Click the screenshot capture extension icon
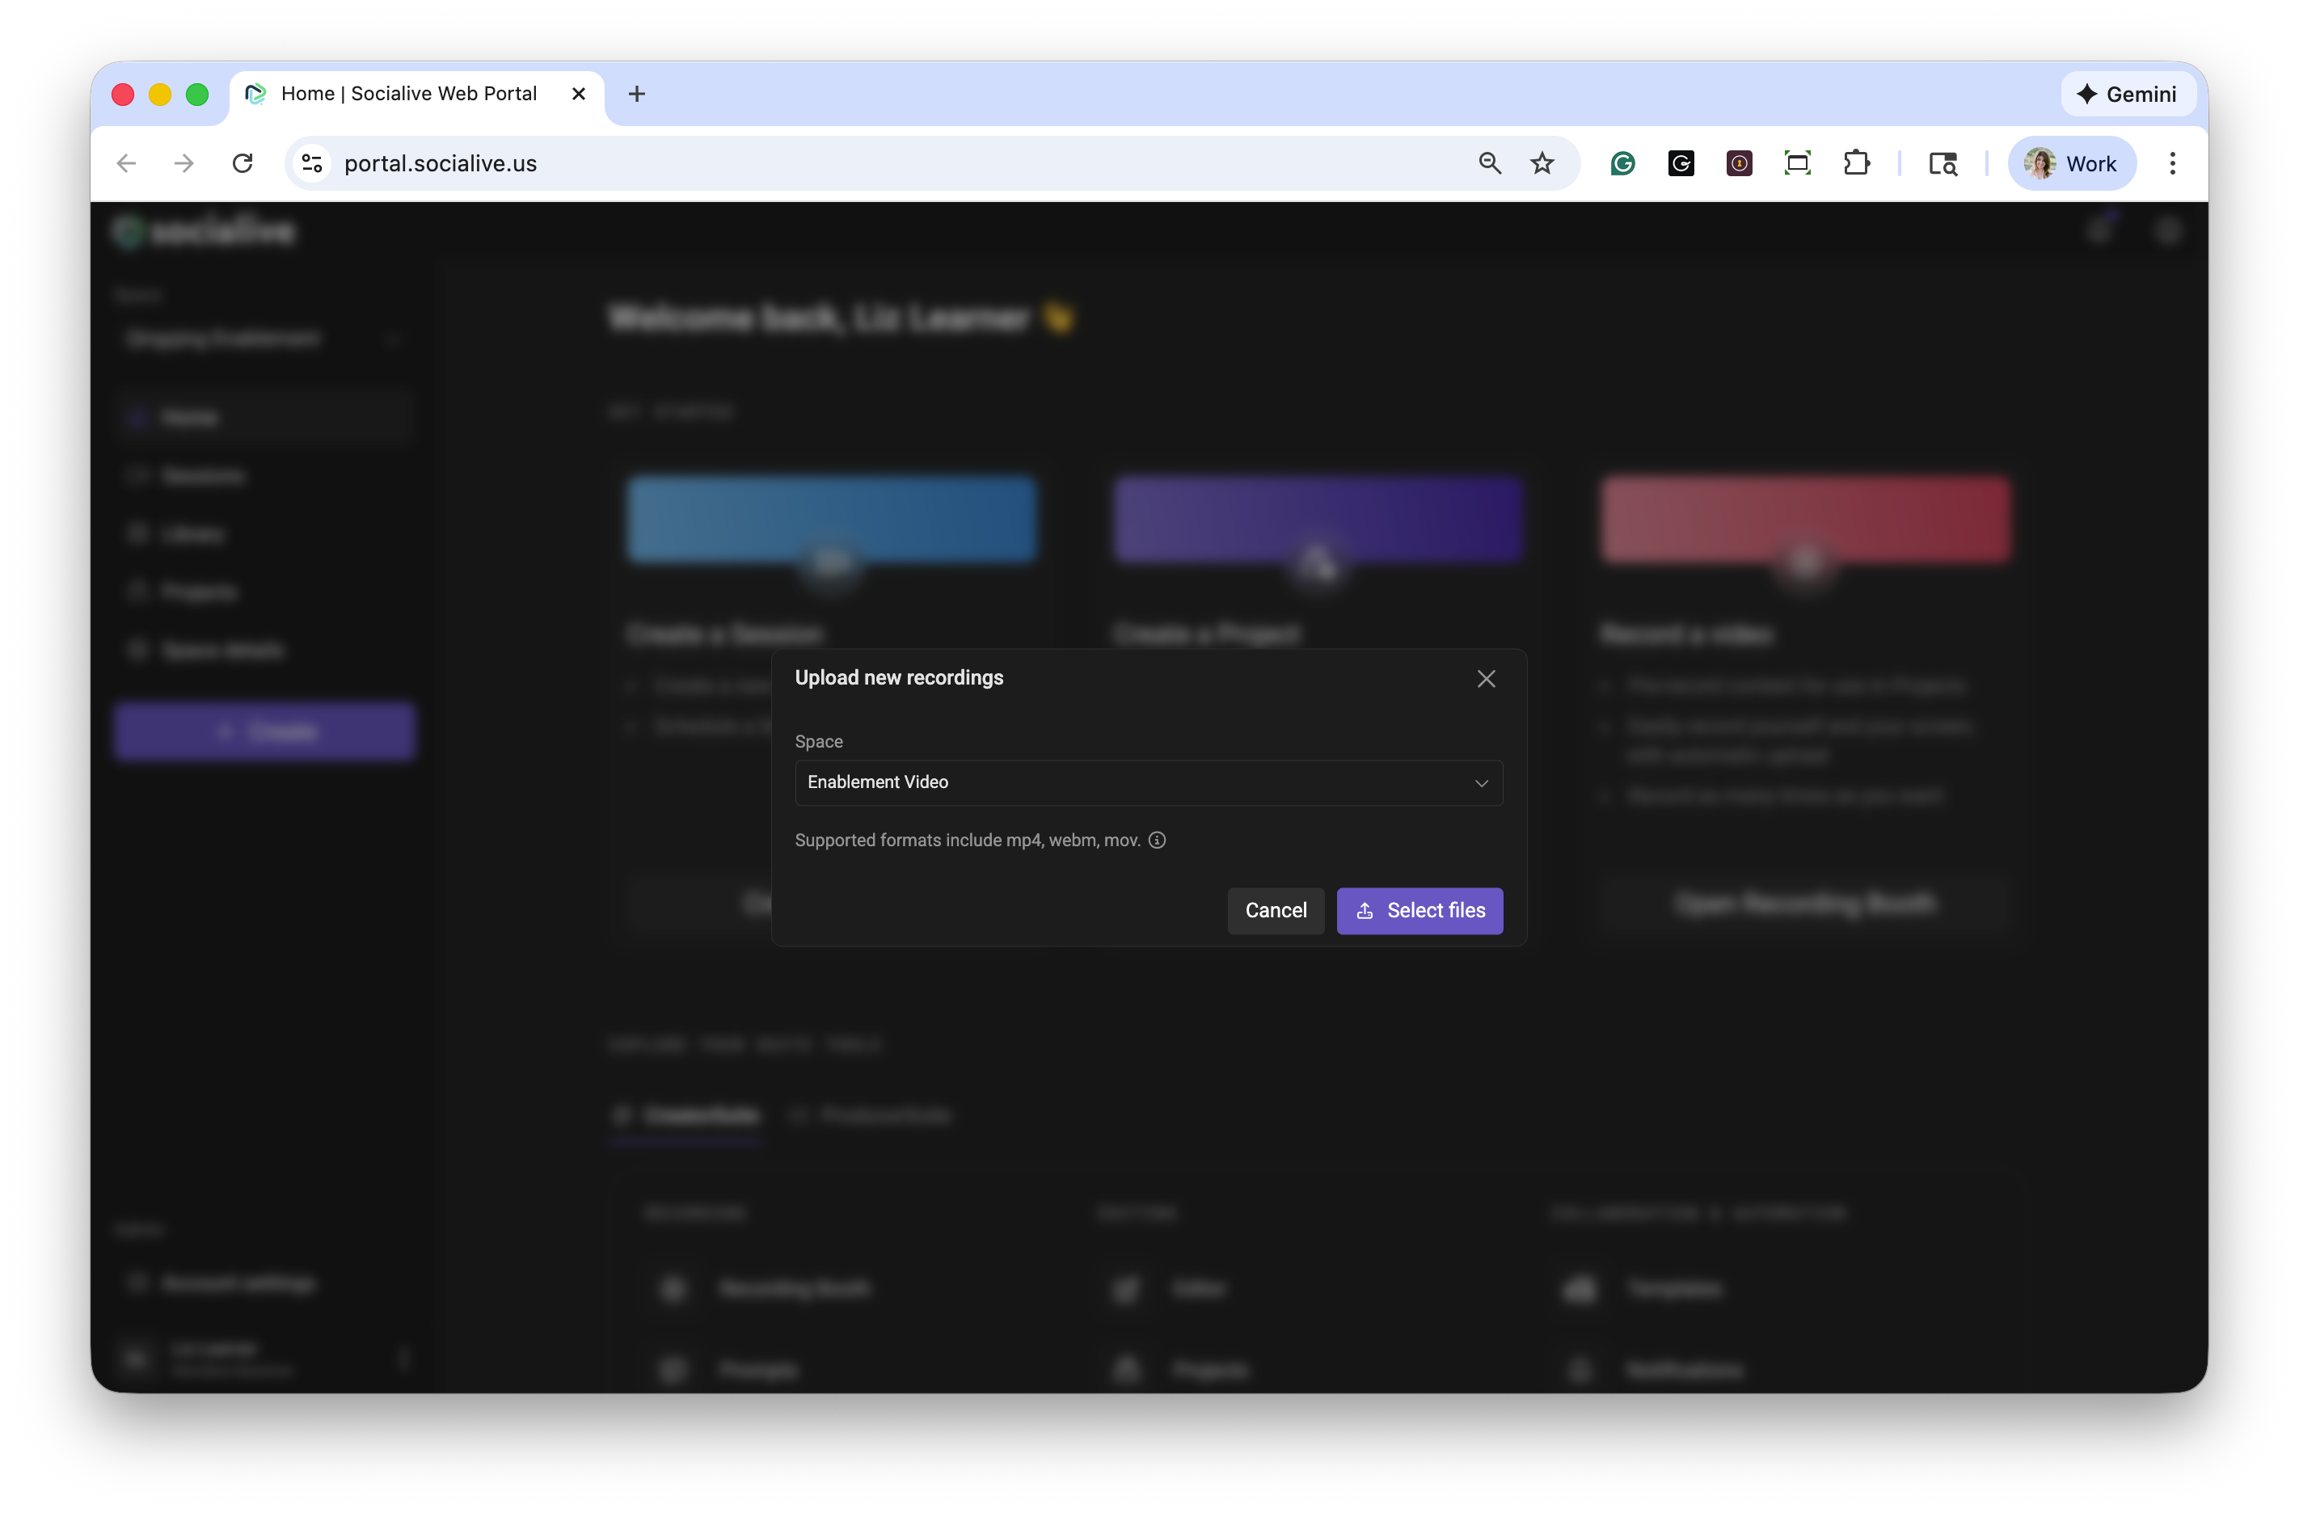This screenshot has width=2299, height=1513. tap(1797, 163)
